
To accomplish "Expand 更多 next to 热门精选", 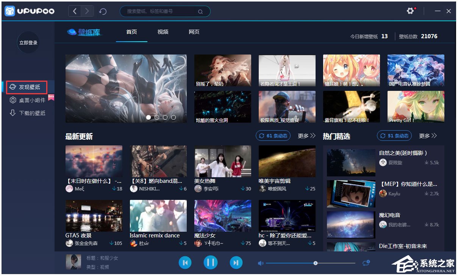I will click(x=428, y=136).
